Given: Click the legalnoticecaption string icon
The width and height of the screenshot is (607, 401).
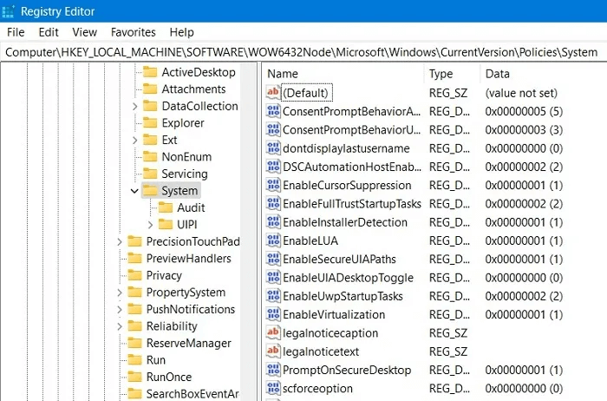Looking at the screenshot, I should coord(273,332).
